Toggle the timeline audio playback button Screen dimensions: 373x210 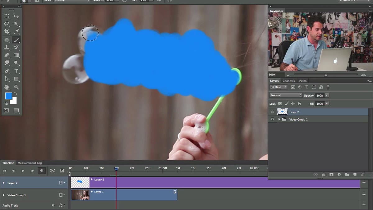click(x=42, y=171)
